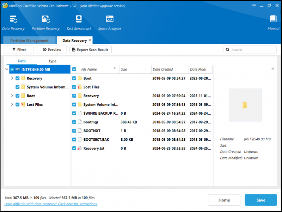Open the hamburger menu in title bar
This screenshot has width=282, height=212.
[254, 6]
